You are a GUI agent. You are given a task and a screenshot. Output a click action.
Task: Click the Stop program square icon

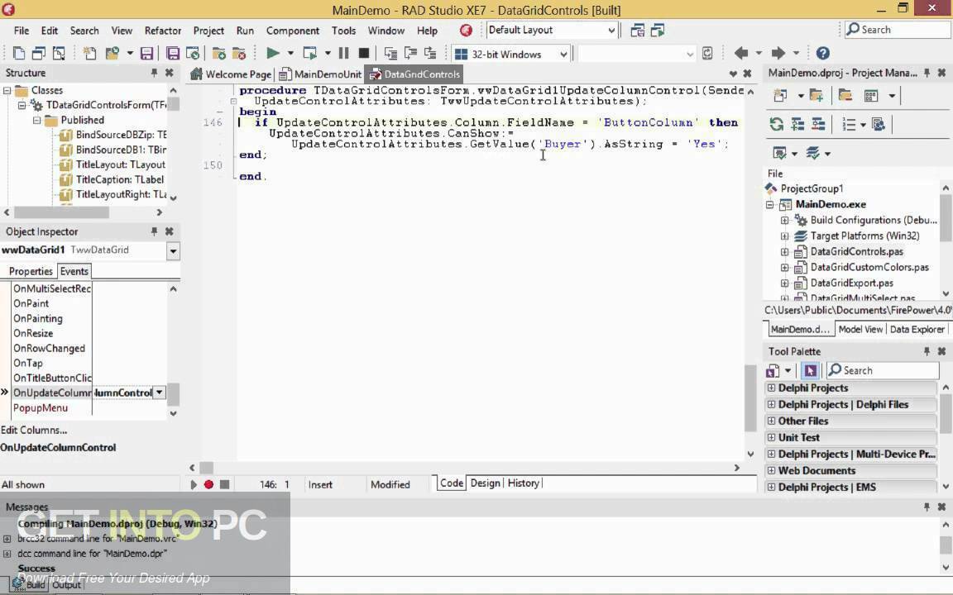click(363, 54)
